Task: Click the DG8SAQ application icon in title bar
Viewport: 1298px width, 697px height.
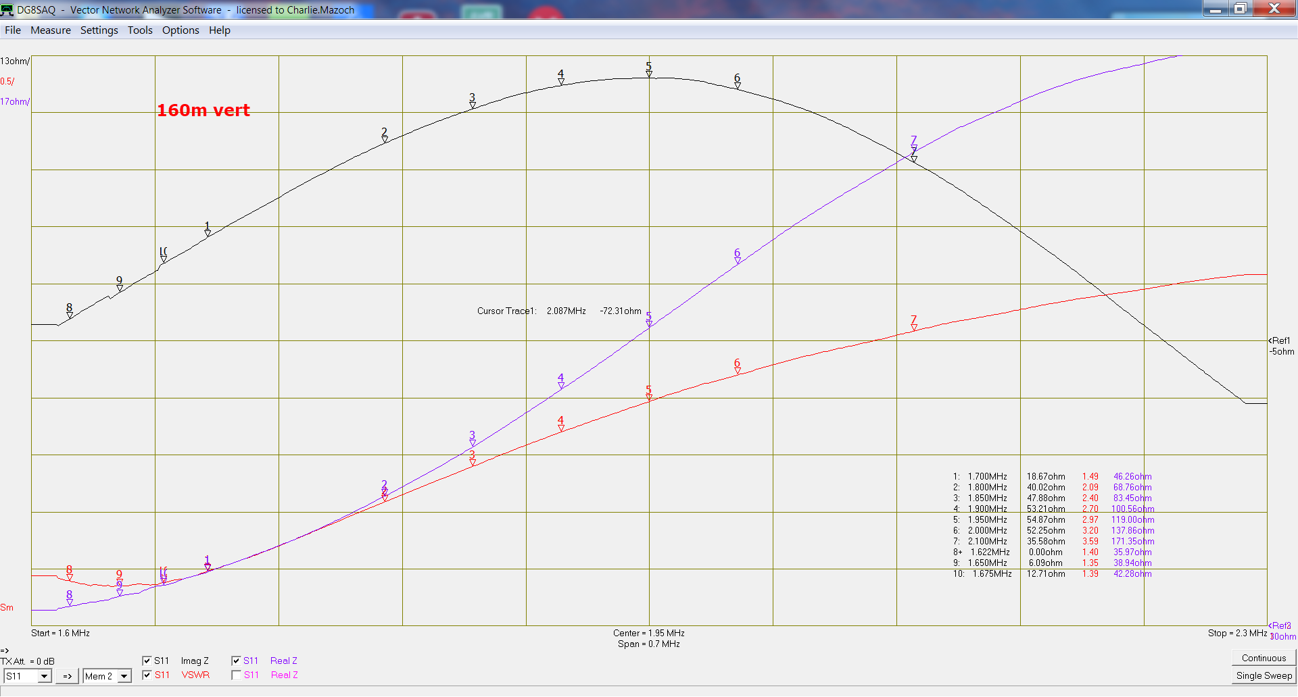Action: click(x=7, y=9)
